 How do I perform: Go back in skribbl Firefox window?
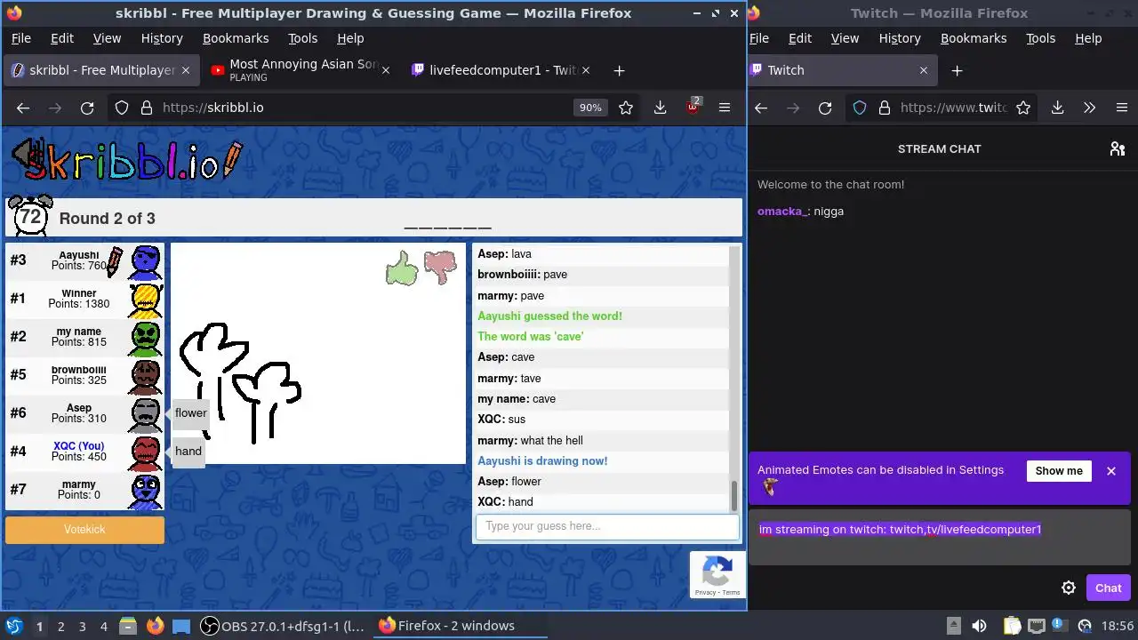point(23,108)
